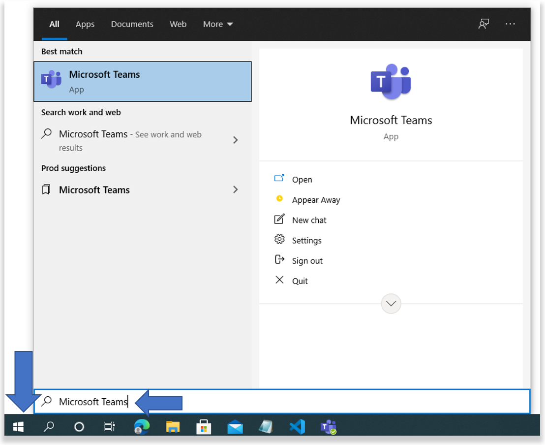Expand the actions list with down chevron
Viewport: 545px width, 445px height.
coord(391,304)
